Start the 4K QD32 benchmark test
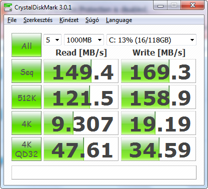Image resolution: width=208 pixels, height=189 pixels. 26,149
